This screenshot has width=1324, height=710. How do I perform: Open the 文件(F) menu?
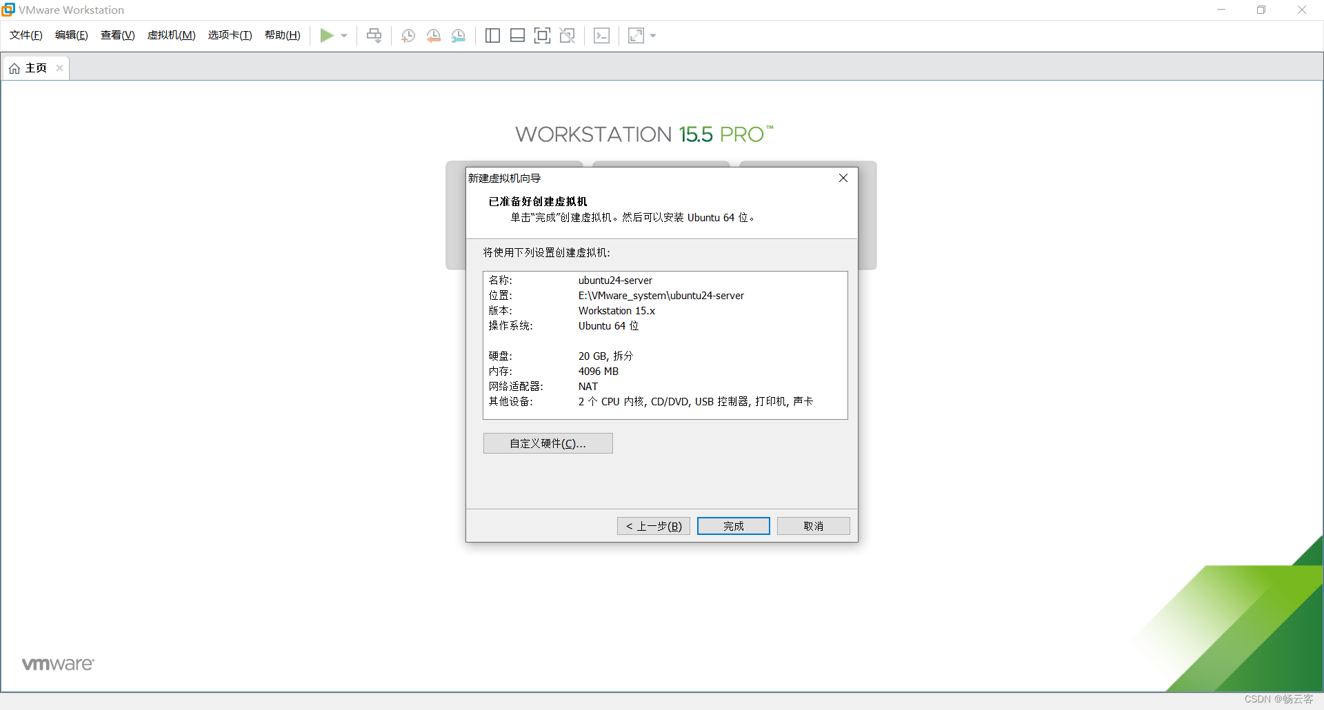click(26, 35)
